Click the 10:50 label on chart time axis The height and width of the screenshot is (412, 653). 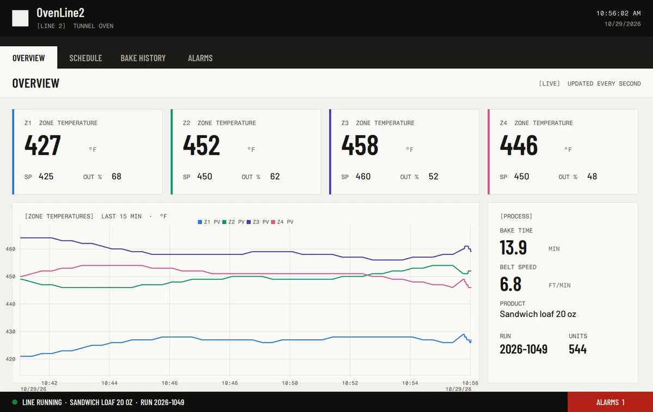point(290,383)
